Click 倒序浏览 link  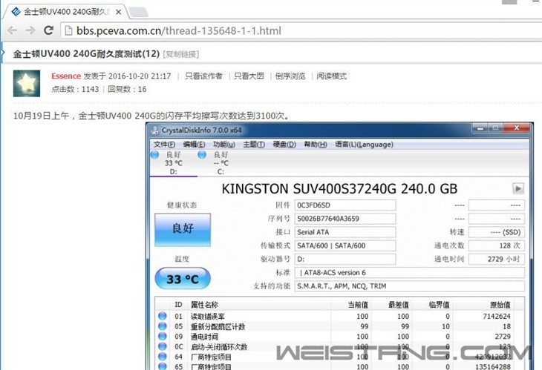point(290,76)
